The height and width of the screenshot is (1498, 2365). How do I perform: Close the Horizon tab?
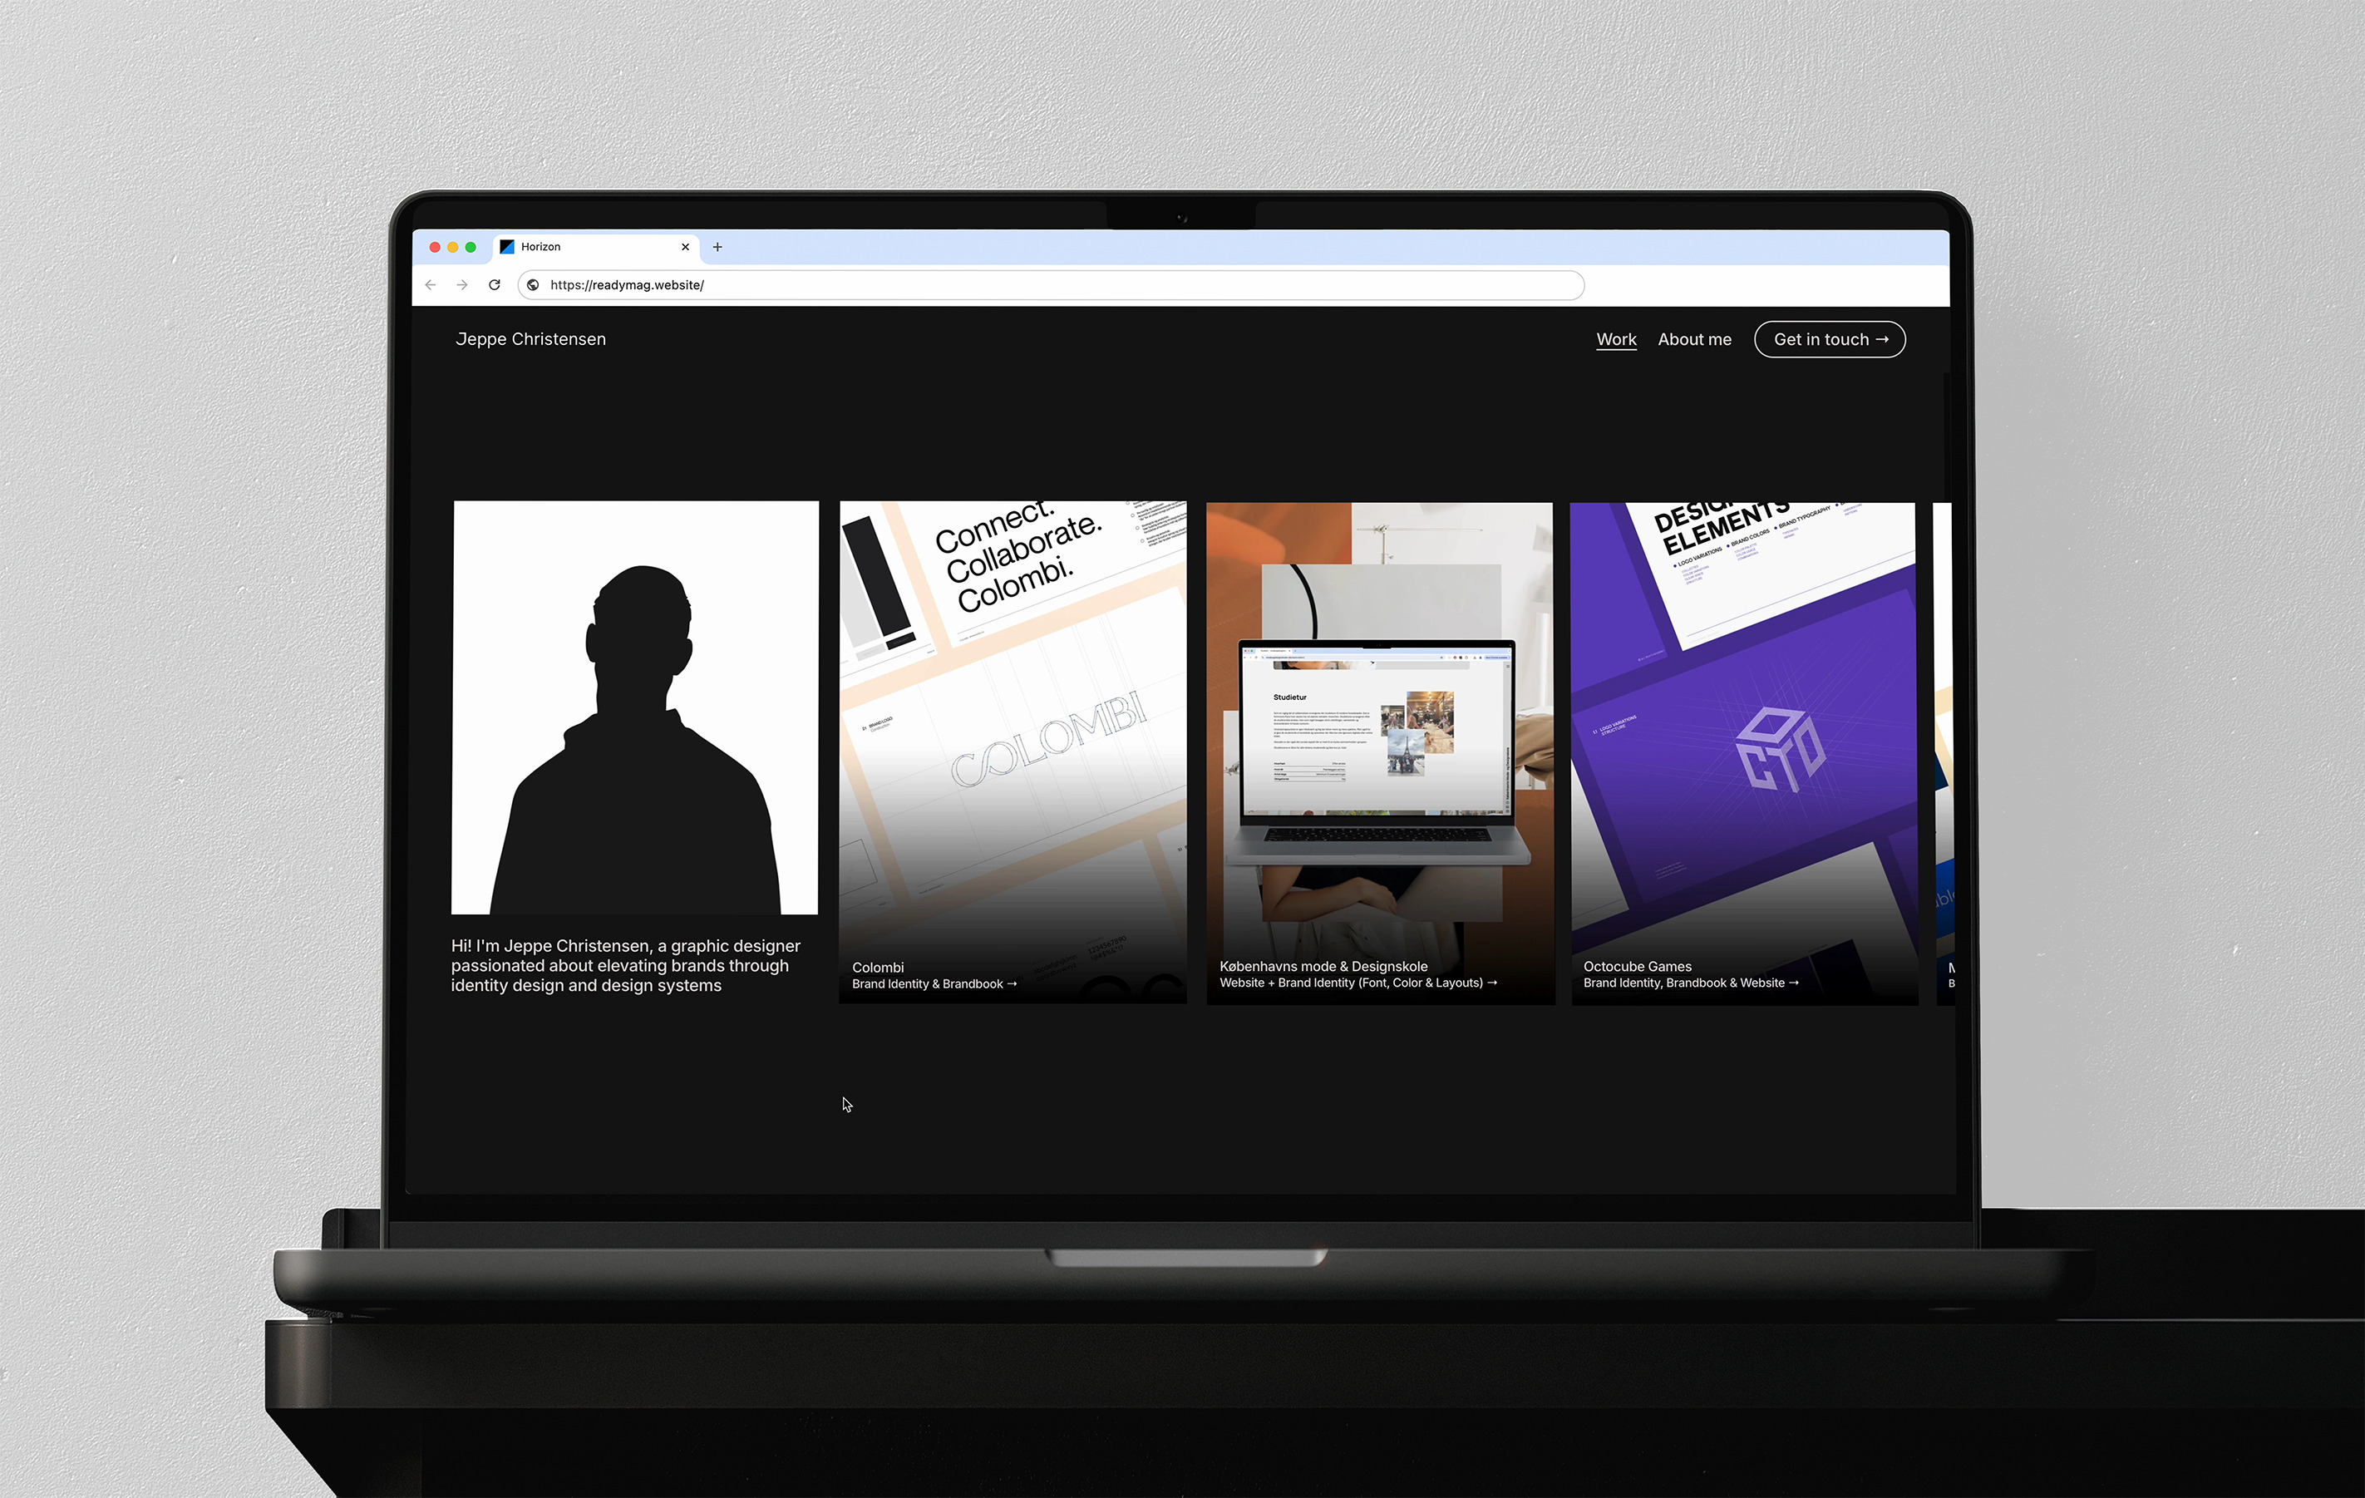coord(684,248)
